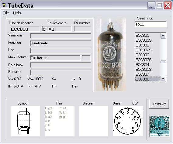The image size is (173, 144).
Task: Click the TubeData lightbulb title icon
Action: (4, 5)
